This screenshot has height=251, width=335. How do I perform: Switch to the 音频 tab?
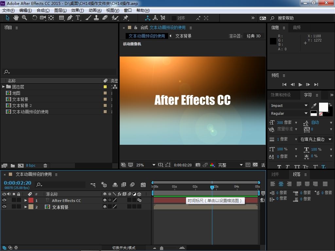pyautogui.click(x=297, y=27)
